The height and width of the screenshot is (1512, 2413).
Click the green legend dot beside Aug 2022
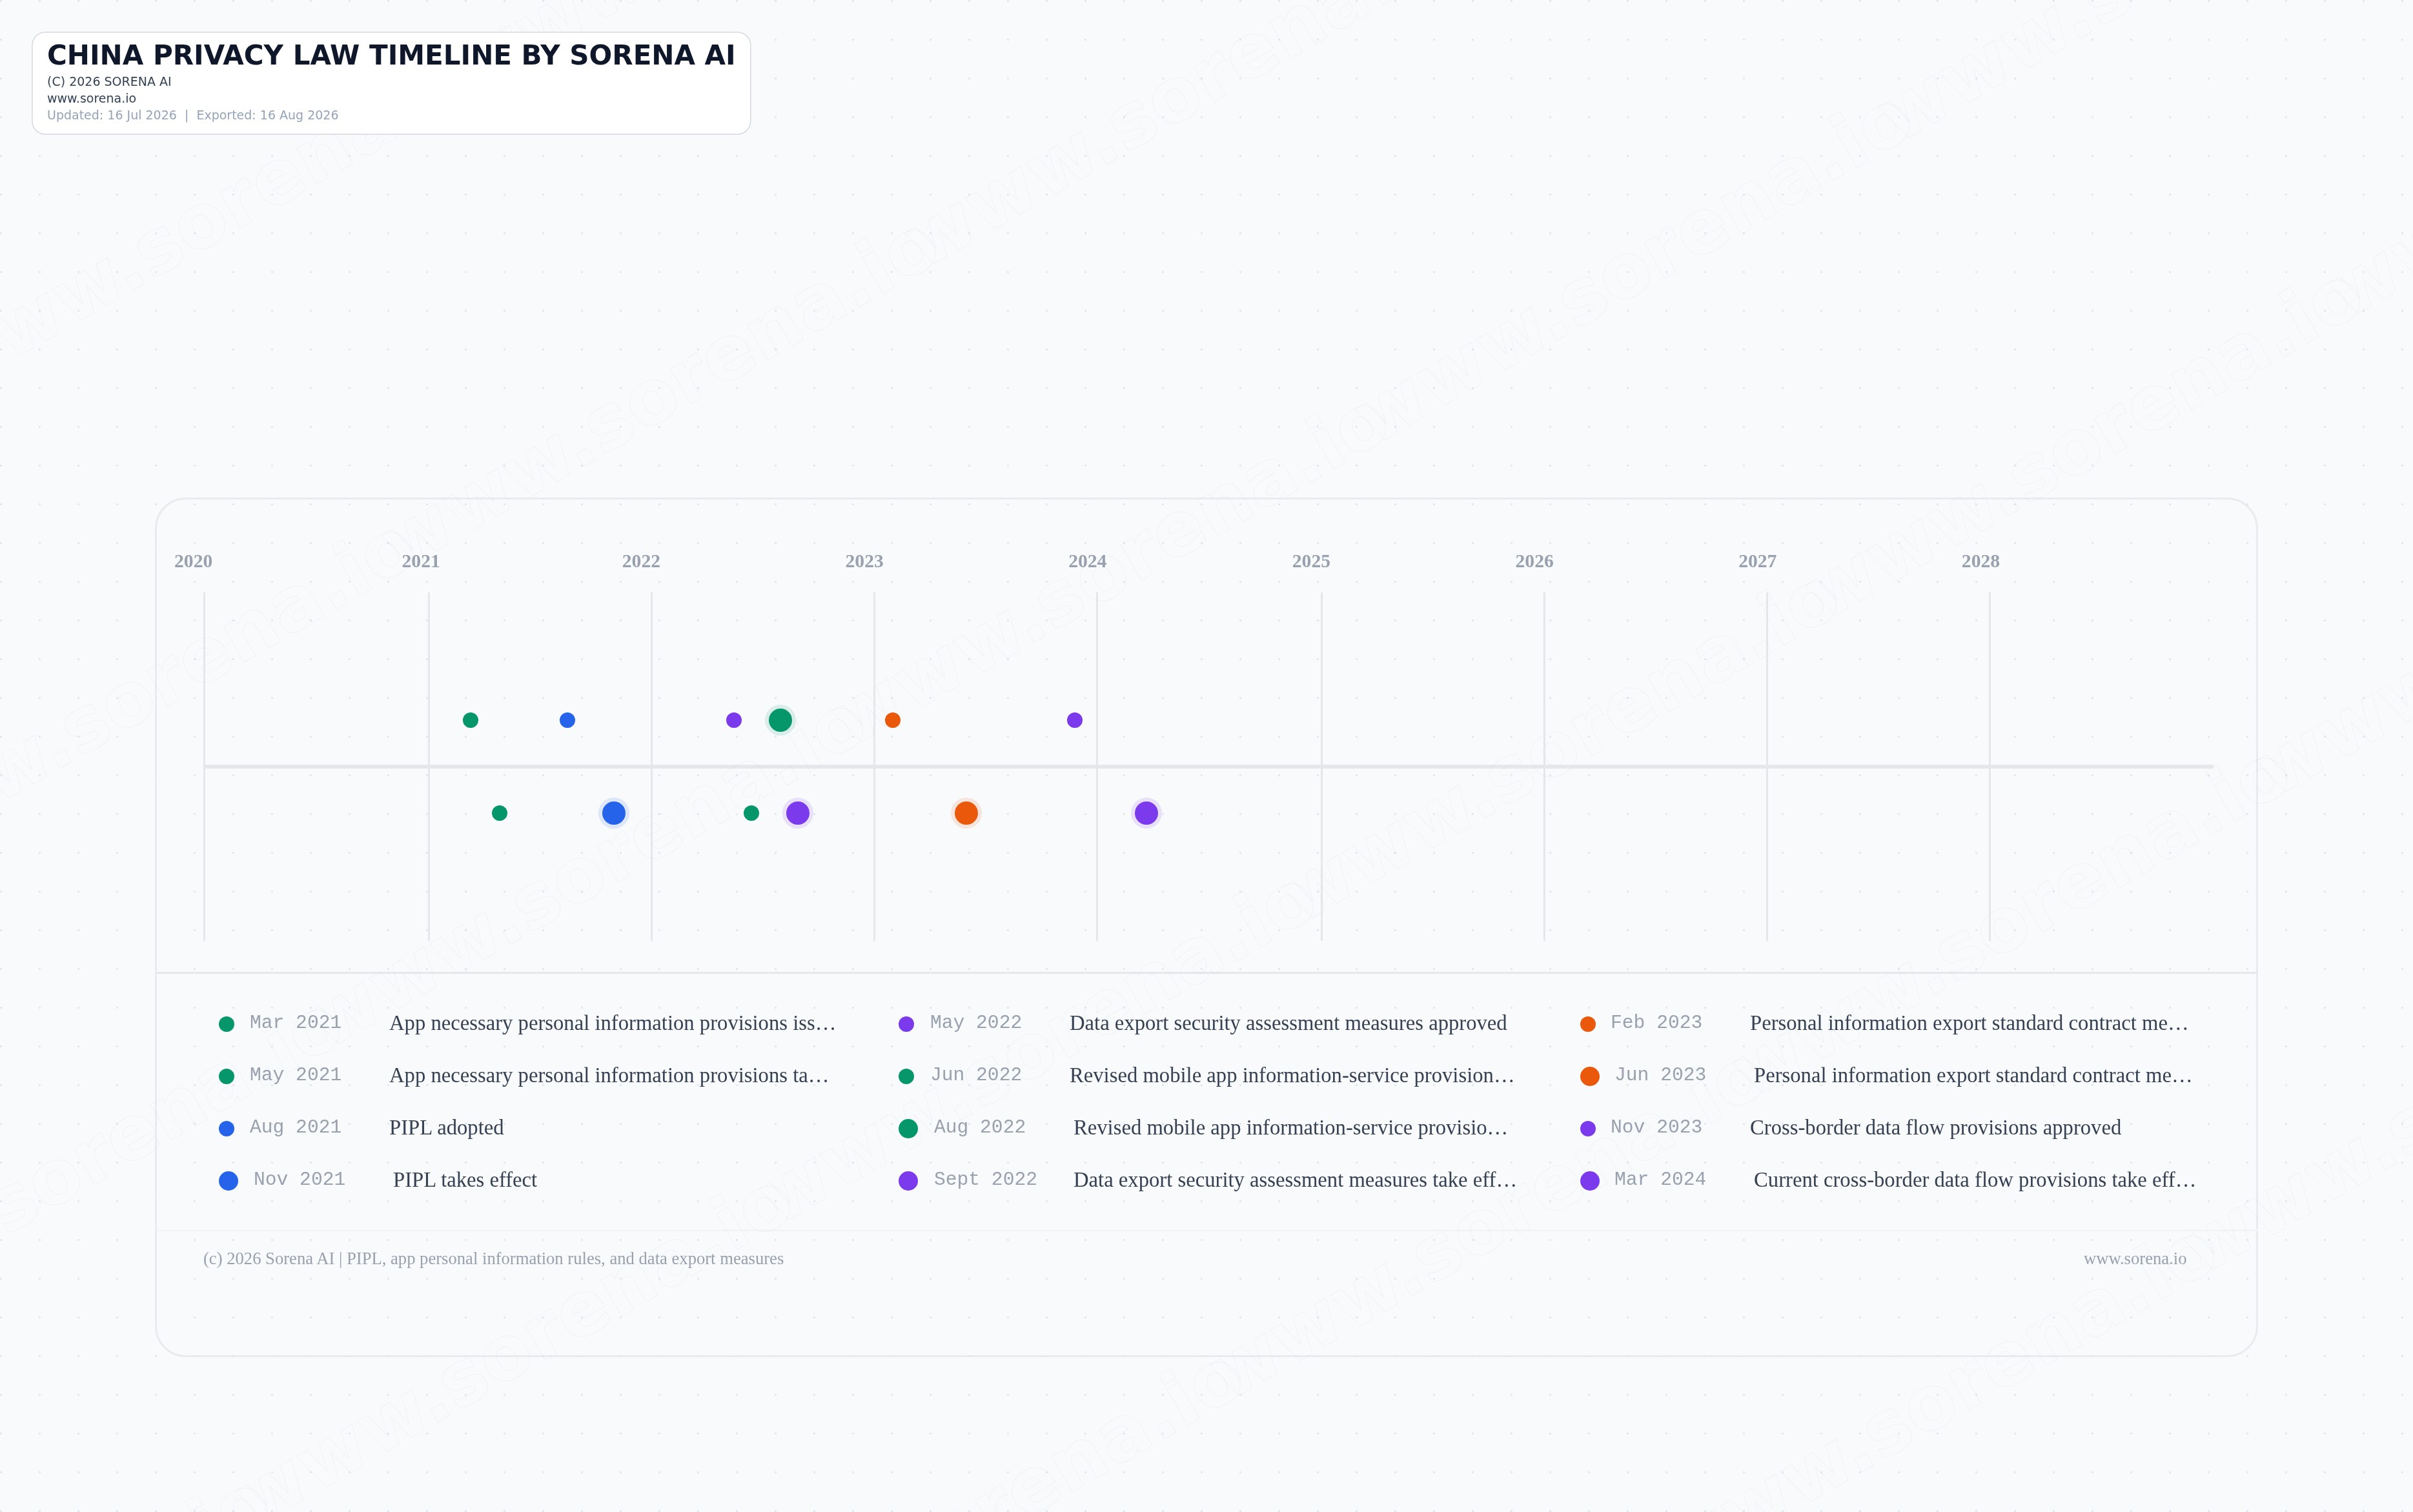[909, 1128]
